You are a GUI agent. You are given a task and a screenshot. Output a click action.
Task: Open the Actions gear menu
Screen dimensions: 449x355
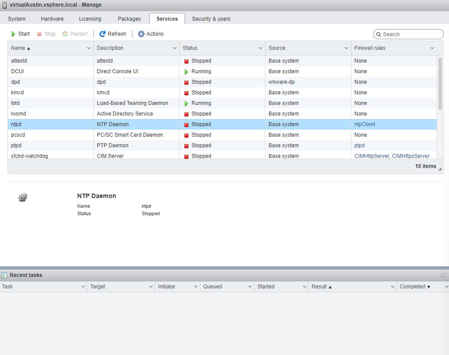tap(141, 34)
